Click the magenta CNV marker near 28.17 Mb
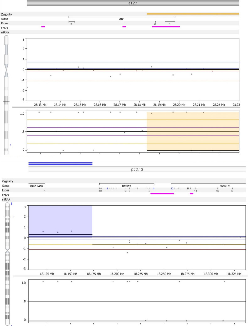This screenshot has height=326, width=248. click(124, 27)
